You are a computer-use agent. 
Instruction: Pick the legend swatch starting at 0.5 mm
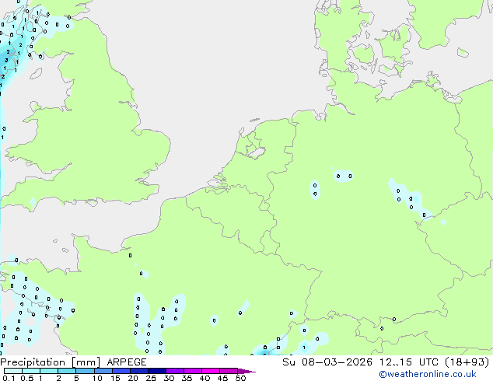[x=31, y=371]
